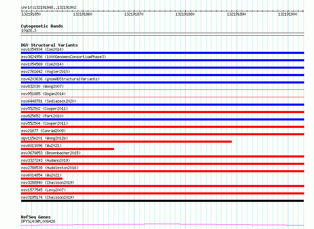The image size is (314, 229).
Task: Click the thin red line under nsv832030
Action: [x=162, y=90]
